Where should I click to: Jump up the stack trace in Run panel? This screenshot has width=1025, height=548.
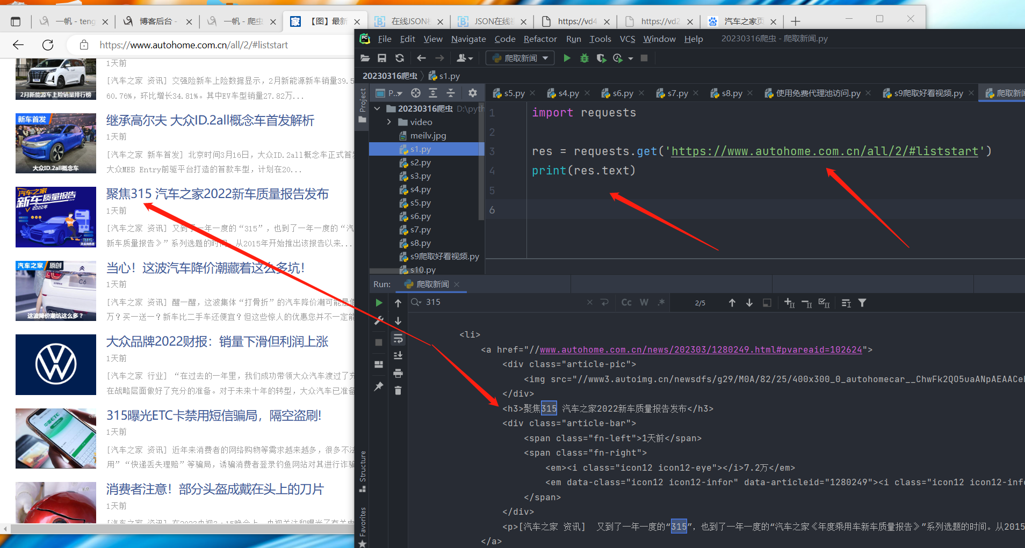point(398,303)
